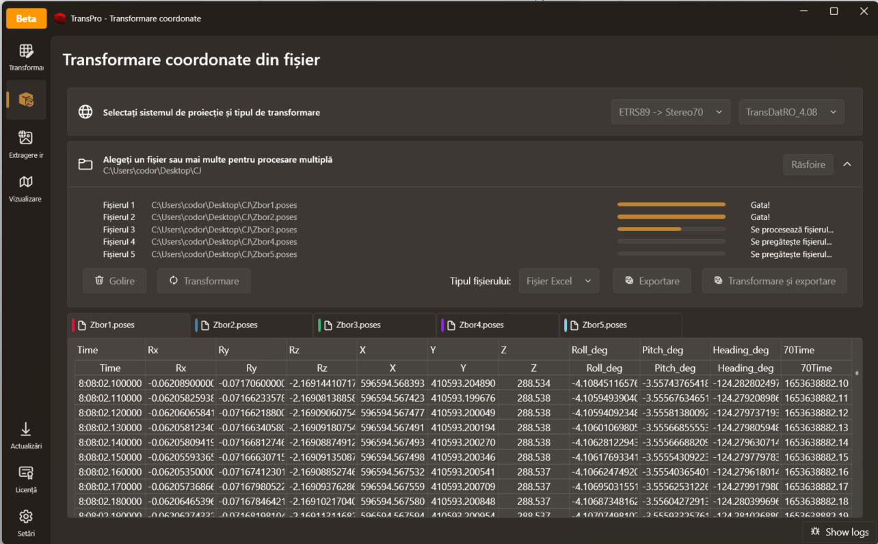The height and width of the screenshot is (544, 878).
Task: Select the Zbor4.poses file path row
Action: coord(224,242)
